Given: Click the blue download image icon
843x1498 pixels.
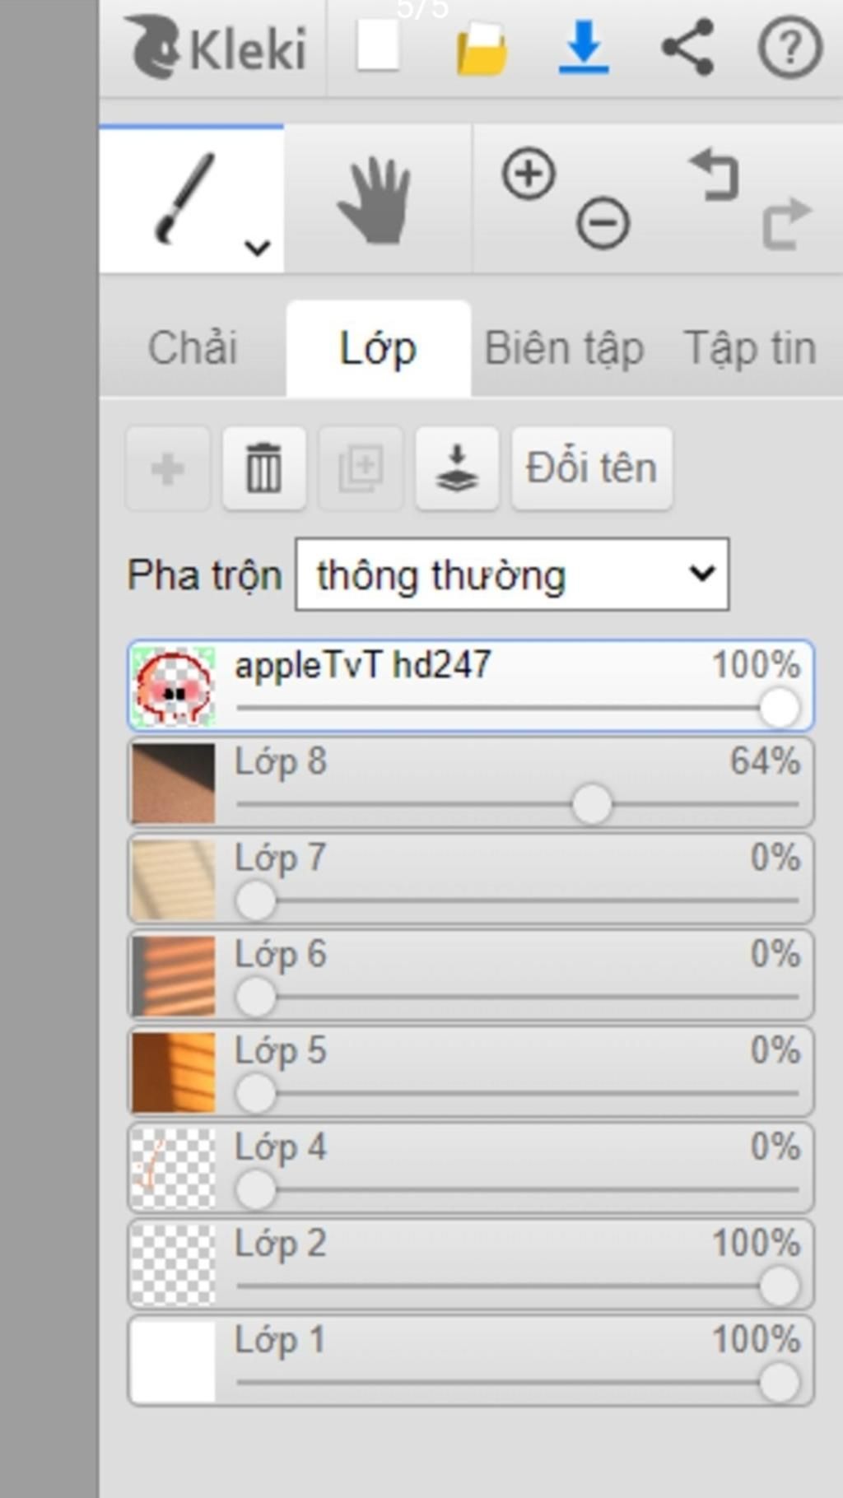Looking at the screenshot, I should (584, 48).
